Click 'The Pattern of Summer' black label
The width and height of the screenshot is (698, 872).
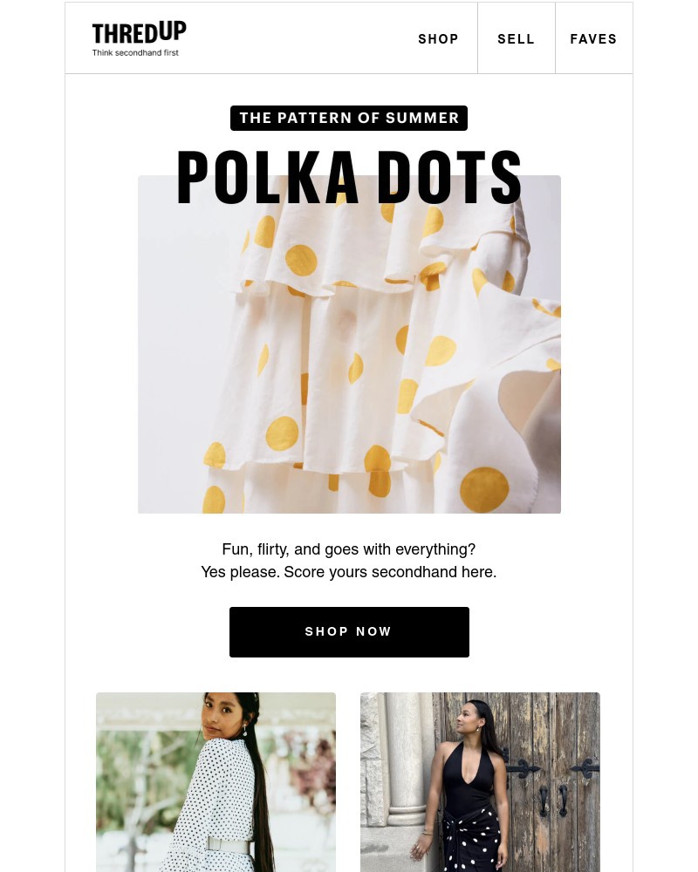349,118
